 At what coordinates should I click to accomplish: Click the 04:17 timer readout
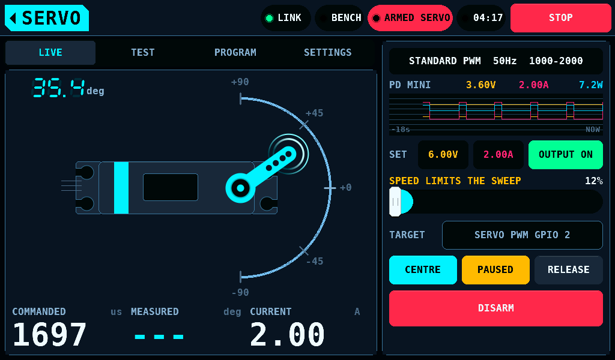coord(481,18)
